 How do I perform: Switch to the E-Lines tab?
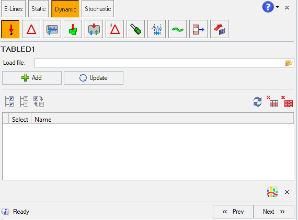13,9
